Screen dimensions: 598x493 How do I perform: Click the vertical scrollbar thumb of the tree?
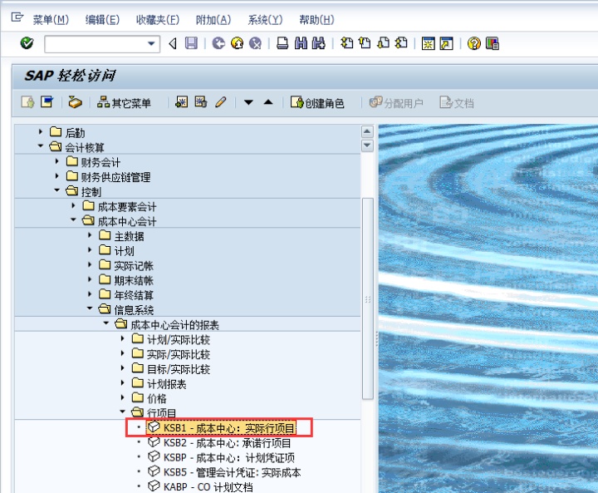[367, 298]
